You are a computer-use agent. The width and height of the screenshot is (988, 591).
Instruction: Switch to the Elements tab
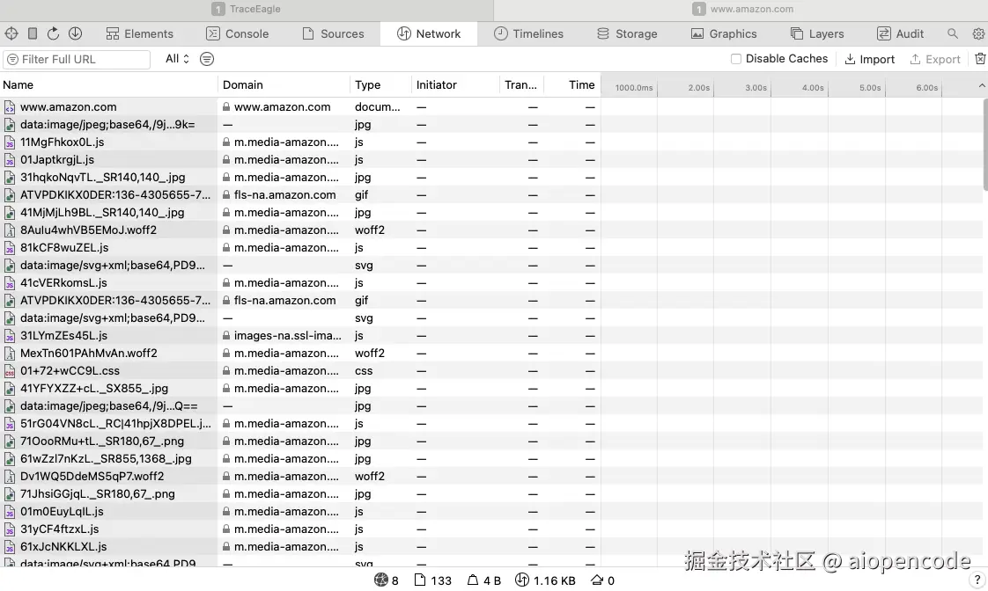(139, 34)
